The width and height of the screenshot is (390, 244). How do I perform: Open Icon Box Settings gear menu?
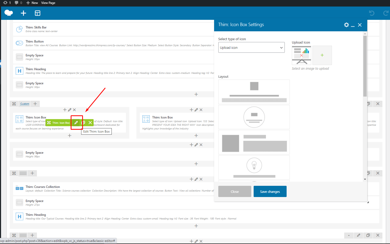(x=347, y=25)
